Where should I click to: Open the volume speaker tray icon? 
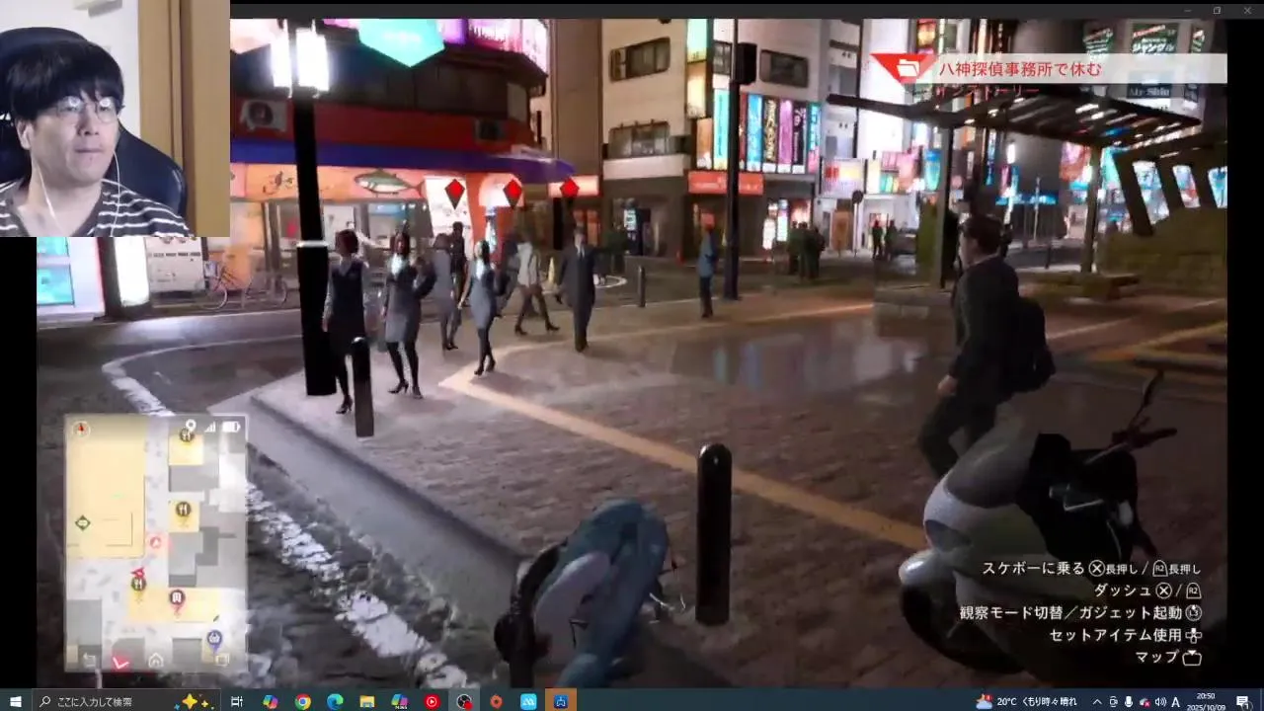[x=1159, y=701]
